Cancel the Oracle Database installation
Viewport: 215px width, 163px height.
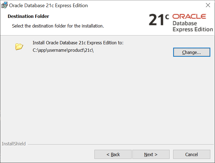point(192,154)
